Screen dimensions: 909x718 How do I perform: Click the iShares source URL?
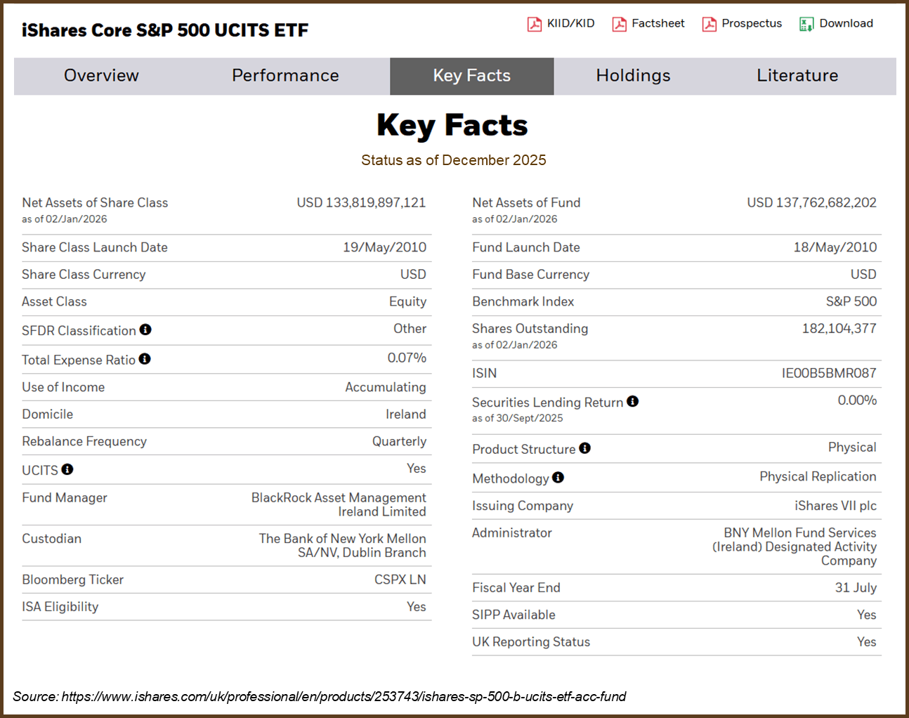click(x=344, y=697)
